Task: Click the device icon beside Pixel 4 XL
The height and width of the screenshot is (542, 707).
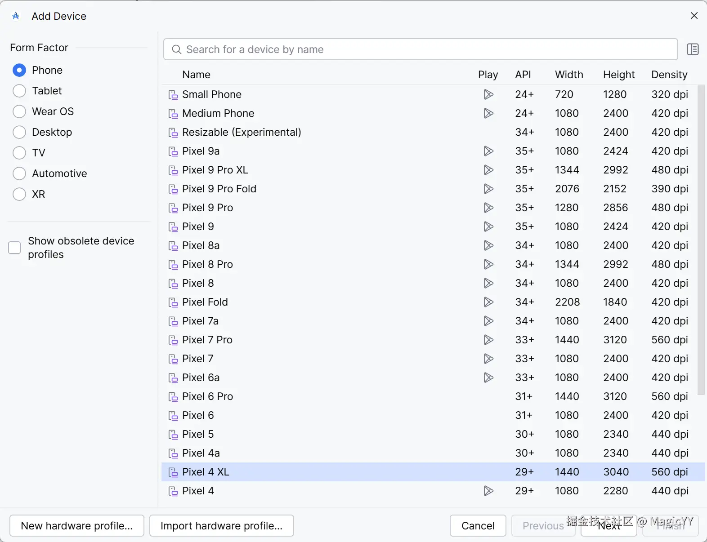Action: point(173,472)
